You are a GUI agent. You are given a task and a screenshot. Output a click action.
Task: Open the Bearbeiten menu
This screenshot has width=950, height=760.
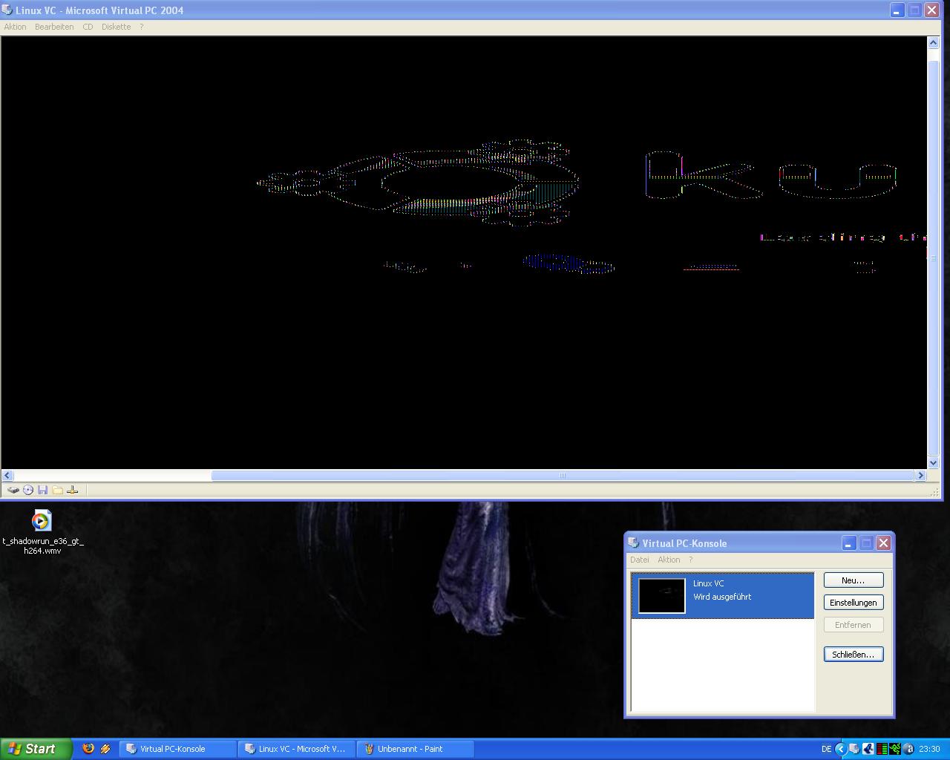point(54,27)
